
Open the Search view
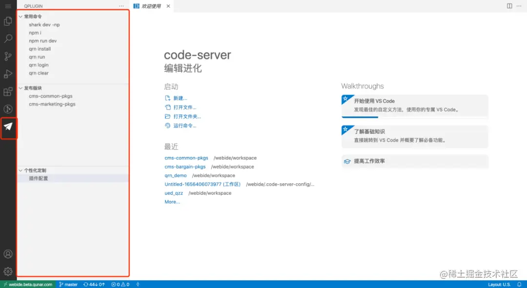[8, 38]
